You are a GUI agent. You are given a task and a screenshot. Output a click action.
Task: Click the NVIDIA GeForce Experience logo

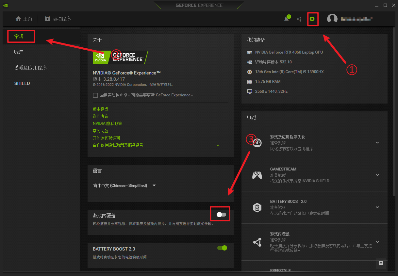click(x=120, y=57)
